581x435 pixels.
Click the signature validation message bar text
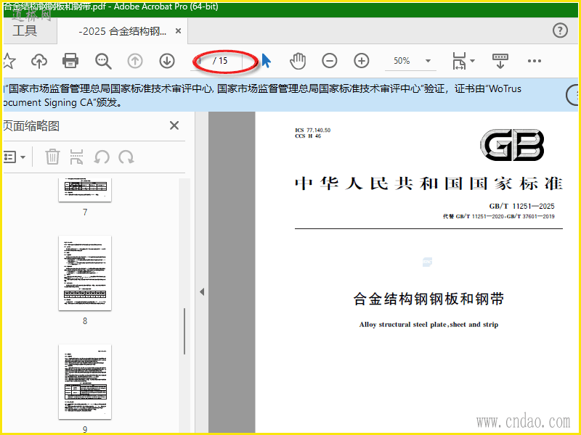point(262,96)
